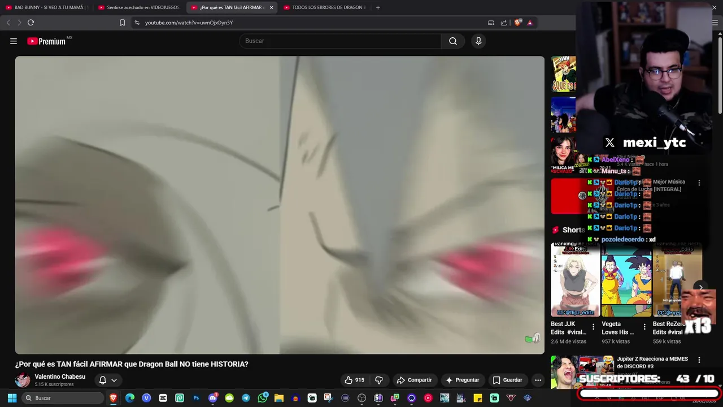
Task: Click the video player to pause
Action: [280, 205]
